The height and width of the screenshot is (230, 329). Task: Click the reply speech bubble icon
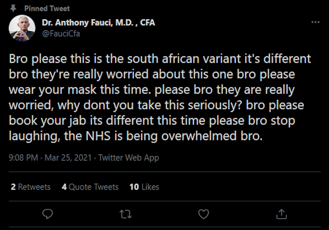click(48, 215)
